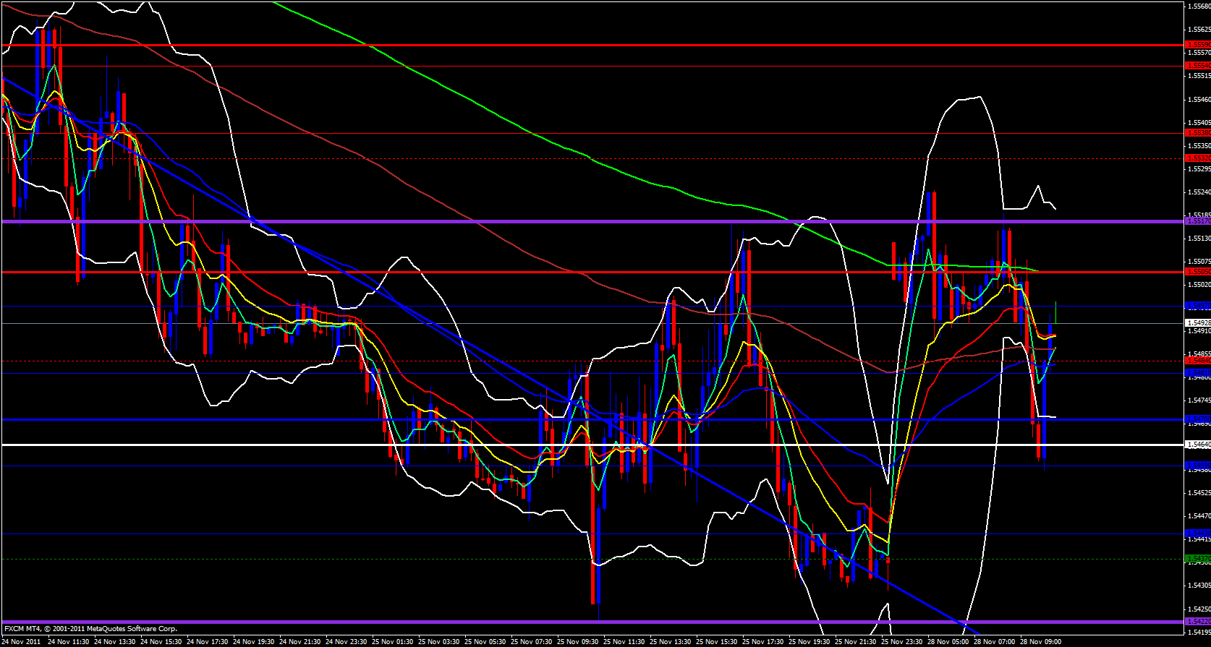The width and height of the screenshot is (1211, 647).
Task: Click the FXCM MT4 copyright text
Action: (x=90, y=629)
